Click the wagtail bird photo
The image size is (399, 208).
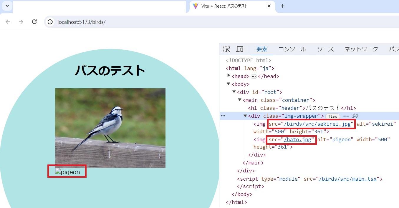coord(110,128)
